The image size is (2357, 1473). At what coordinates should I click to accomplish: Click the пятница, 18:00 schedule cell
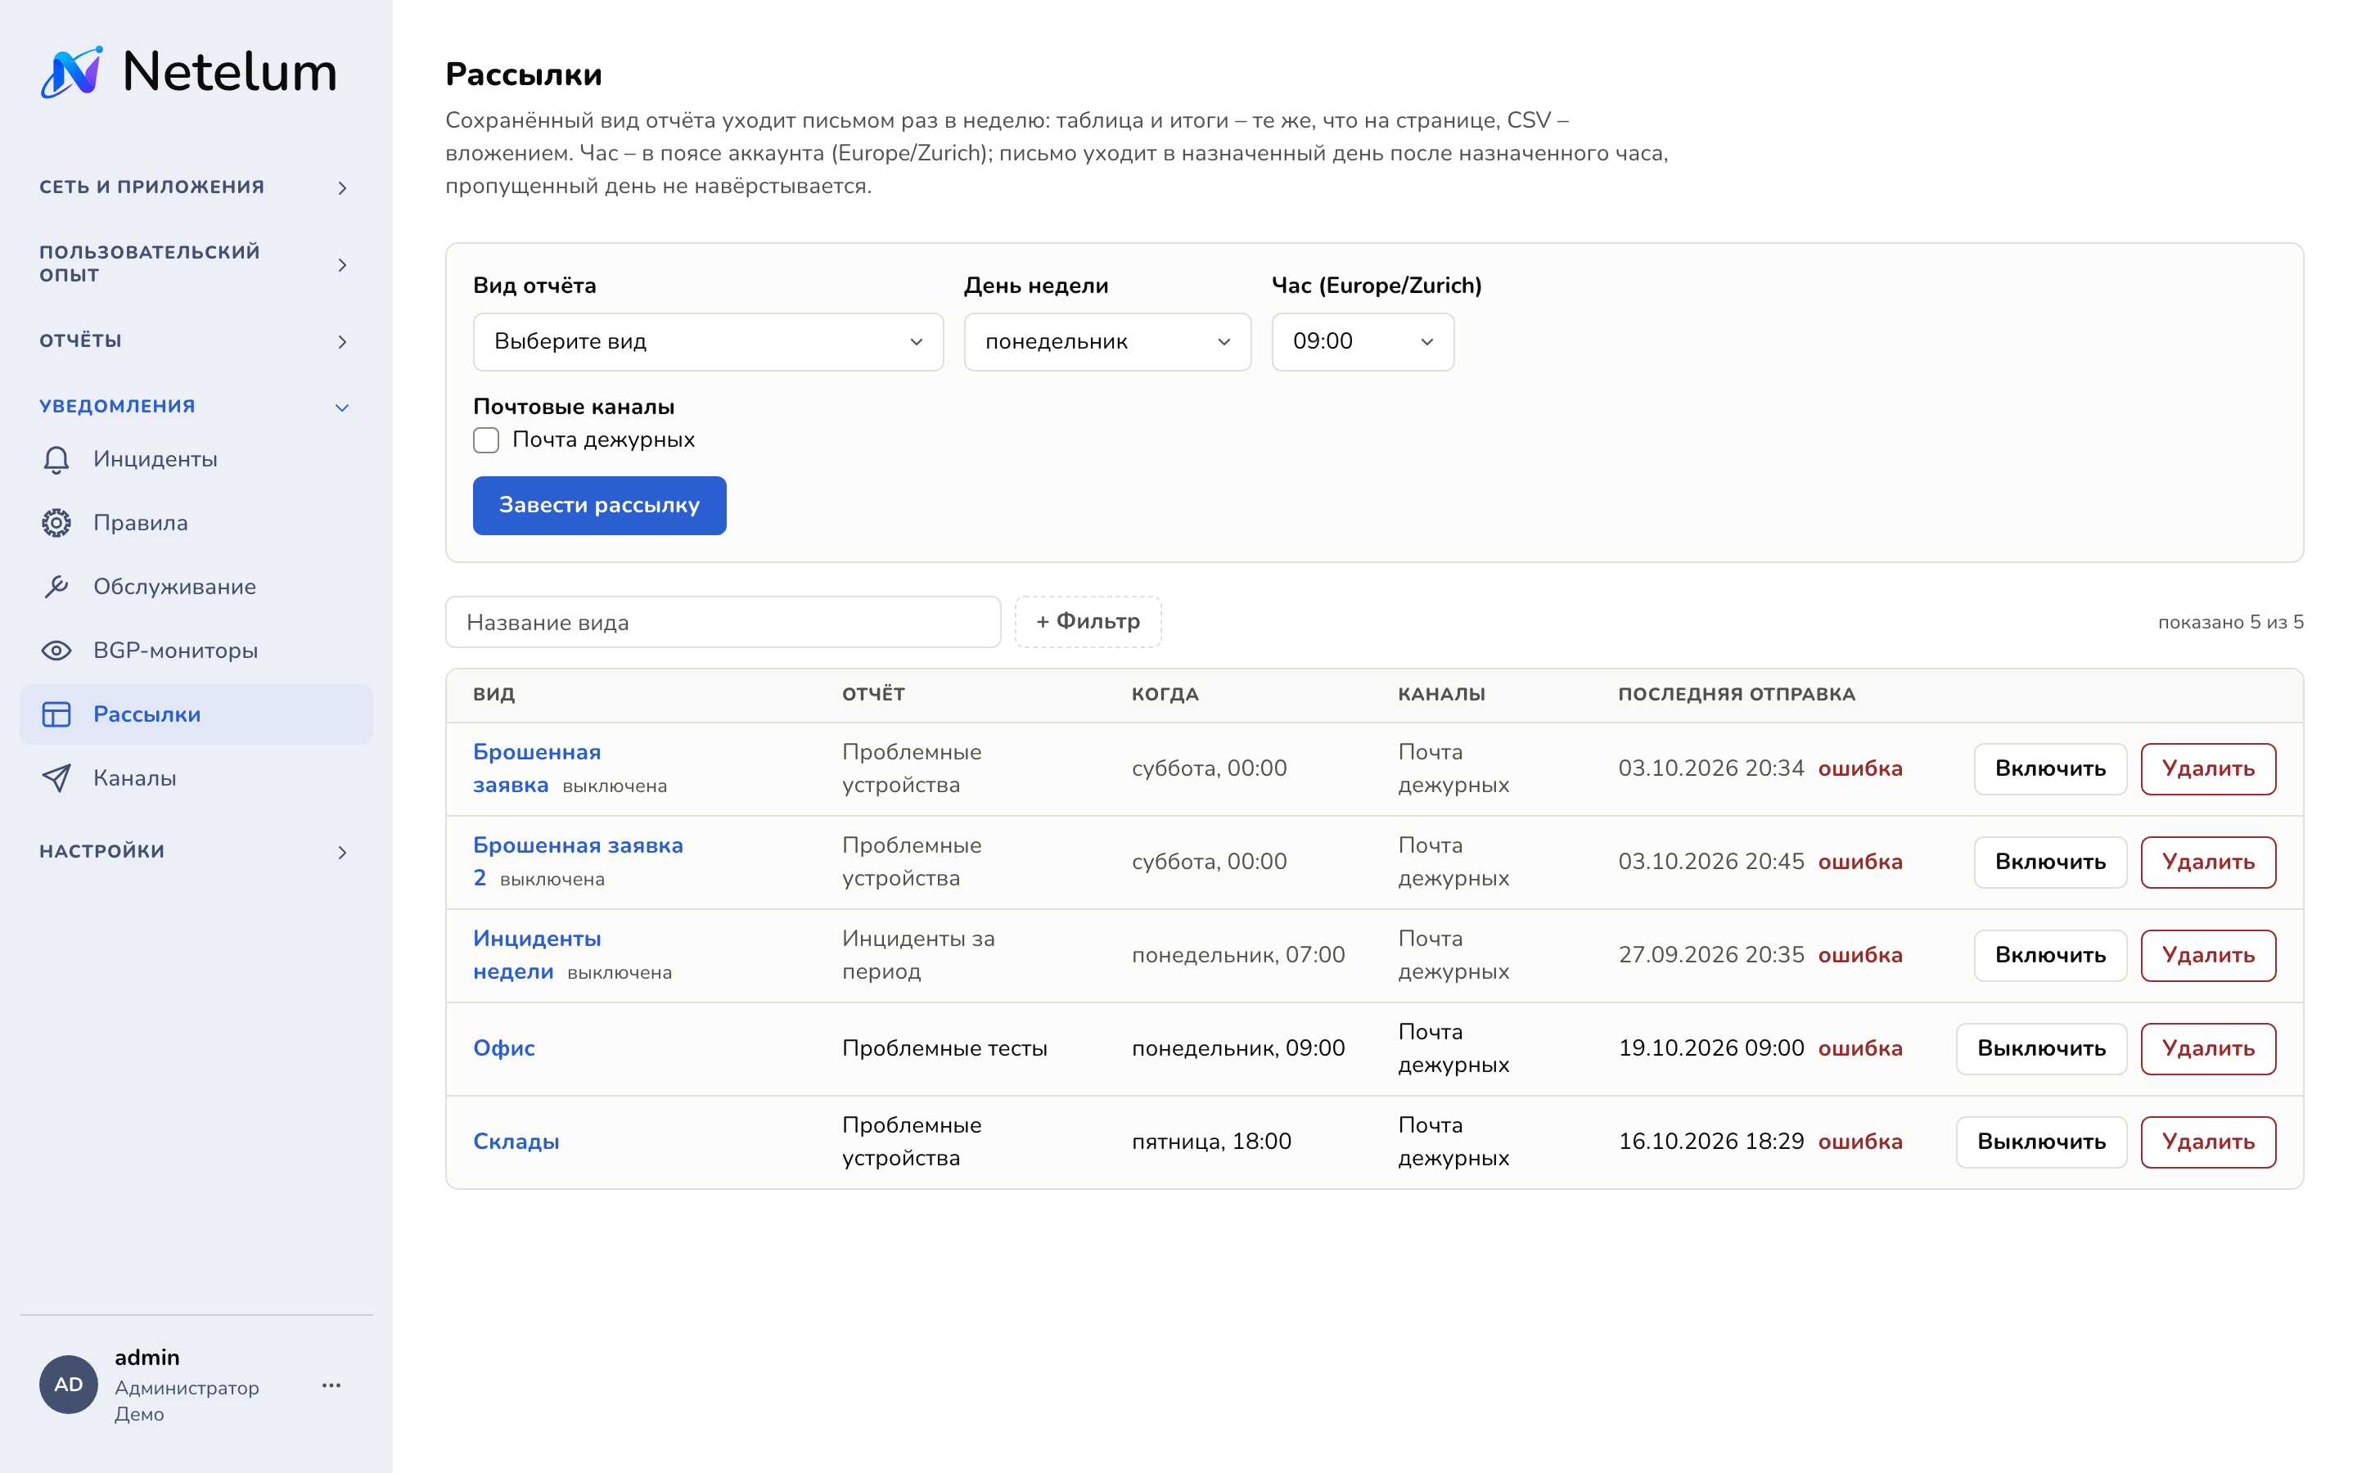(1211, 1142)
